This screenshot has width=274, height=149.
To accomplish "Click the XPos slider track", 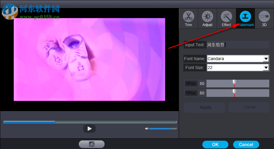I will click(x=238, y=84).
